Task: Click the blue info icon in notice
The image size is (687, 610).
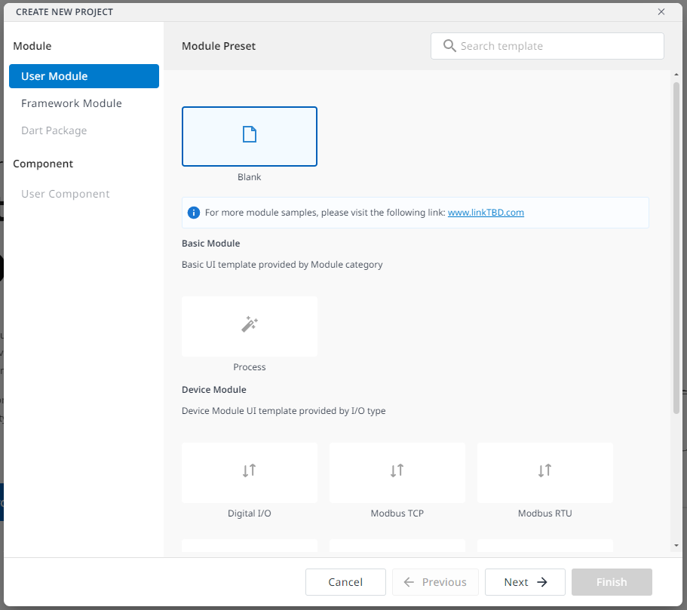Action: [x=193, y=213]
